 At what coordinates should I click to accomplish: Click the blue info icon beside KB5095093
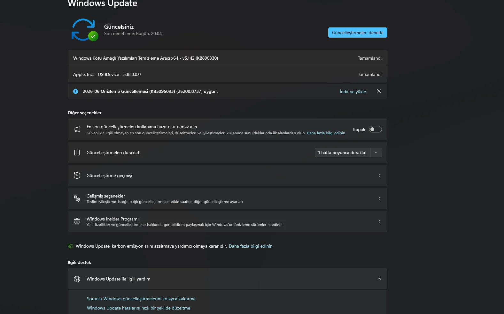75,91
